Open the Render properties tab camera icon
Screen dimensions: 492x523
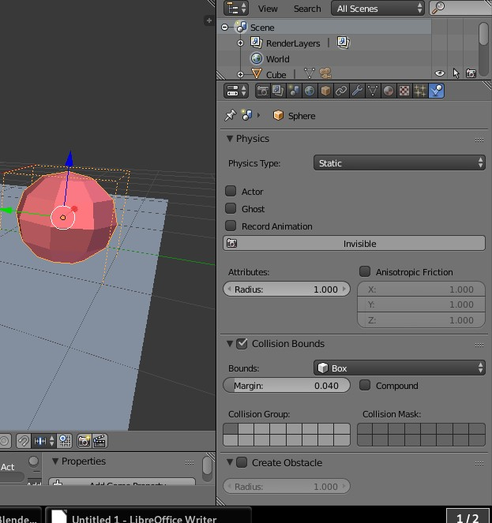pos(263,91)
